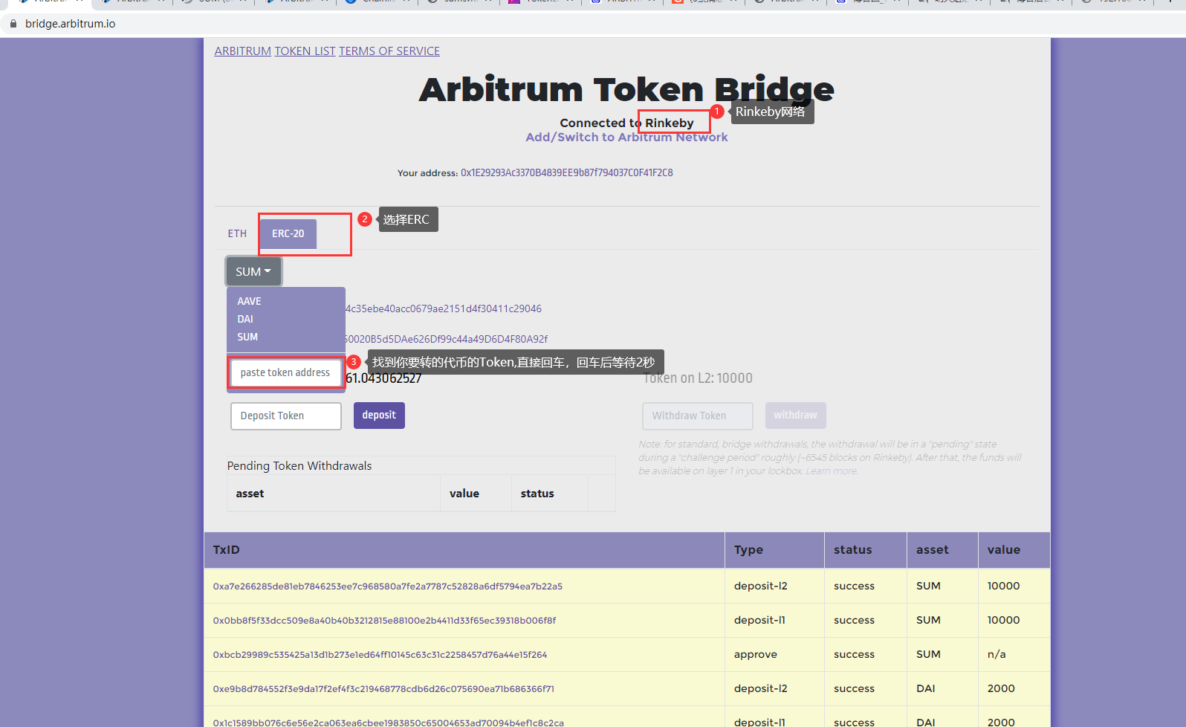Switch to the ETH tab
Screen dimensions: 1186x727
coord(237,233)
